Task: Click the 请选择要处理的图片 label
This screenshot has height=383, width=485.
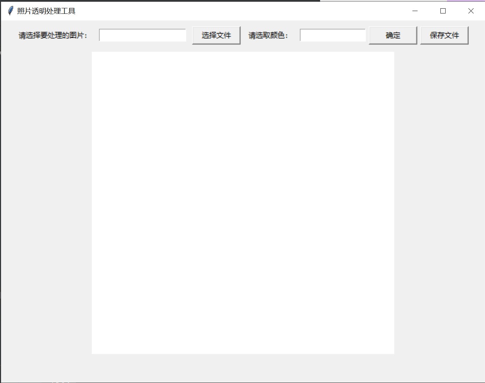Action: [53, 35]
